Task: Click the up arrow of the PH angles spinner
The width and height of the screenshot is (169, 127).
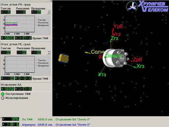Action: (x=49, y=11)
